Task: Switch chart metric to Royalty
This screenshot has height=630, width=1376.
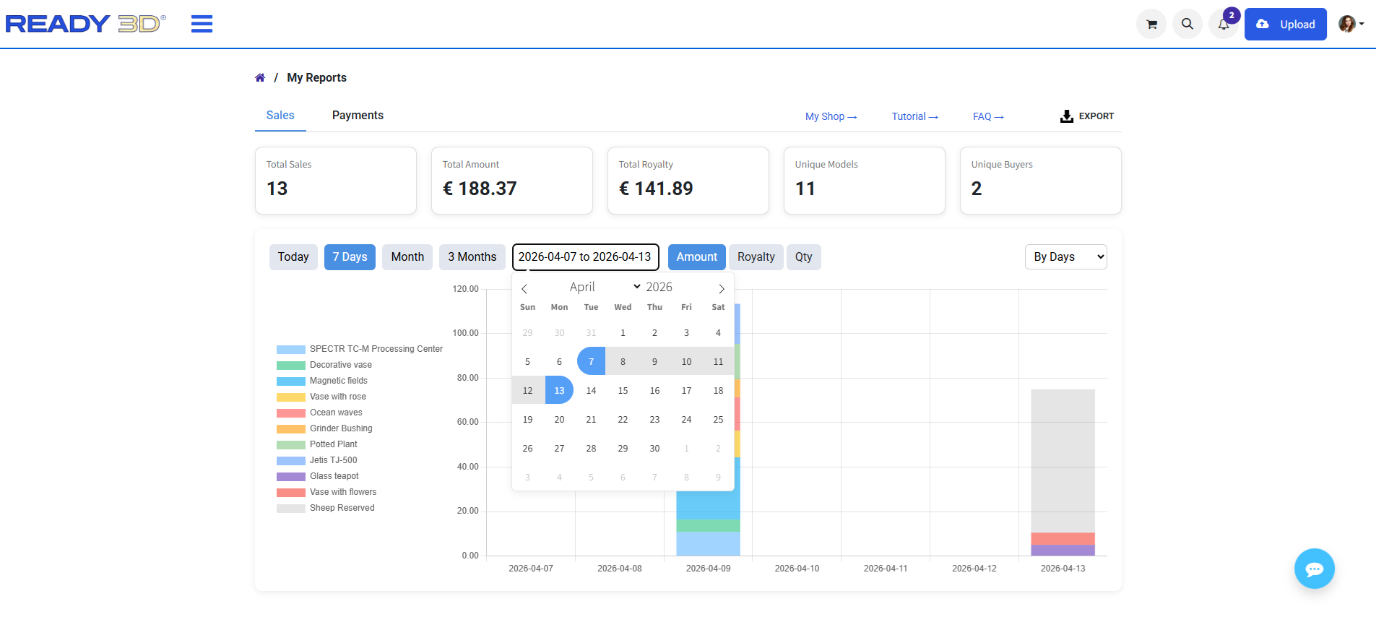Action: click(756, 257)
